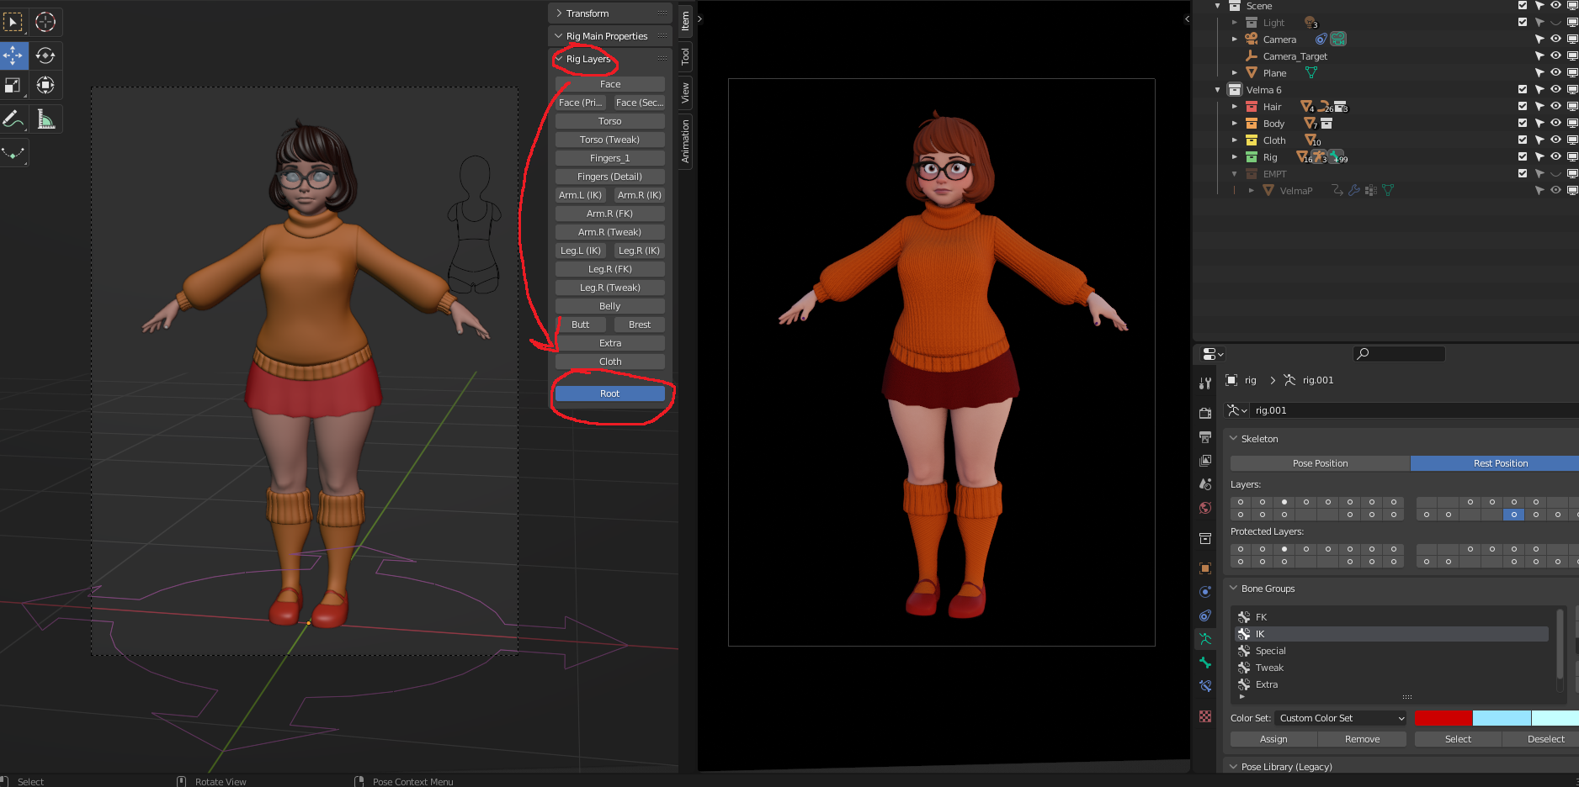The height and width of the screenshot is (787, 1579).
Task: Uncheck the Light collection checkbox
Action: pos(1523,23)
